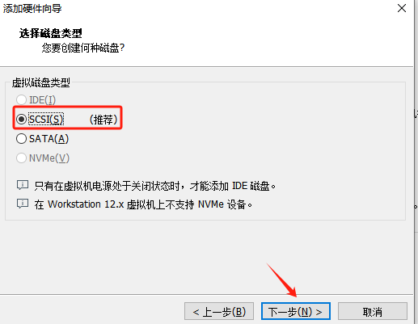Screen dimensions: 418x324
Task: Click the red arrow pointing at 下一步
Action: [x=281, y=280]
